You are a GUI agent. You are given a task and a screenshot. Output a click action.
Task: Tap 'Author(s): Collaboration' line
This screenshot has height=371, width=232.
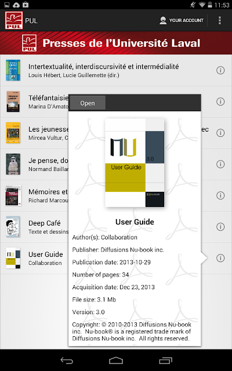coord(104,237)
